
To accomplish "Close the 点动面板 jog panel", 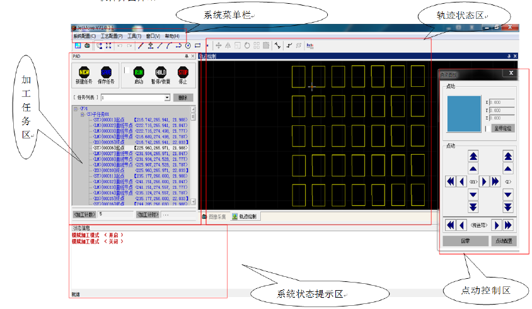I will 511,73.
